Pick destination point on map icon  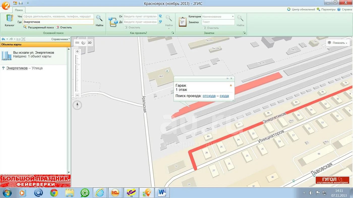(160, 22)
